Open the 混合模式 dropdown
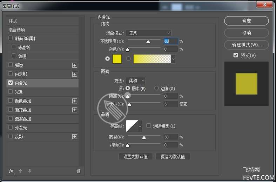The width and height of the screenshot is (276, 182). pyautogui.click(x=148, y=33)
